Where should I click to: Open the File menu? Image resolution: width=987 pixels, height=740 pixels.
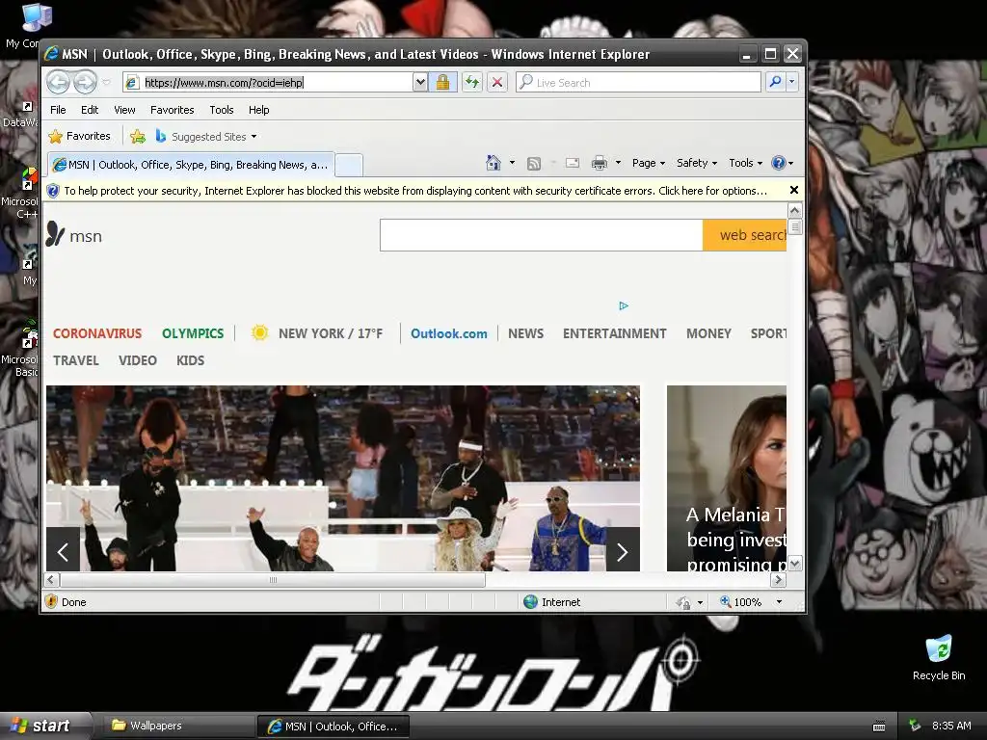pos(58,110)
